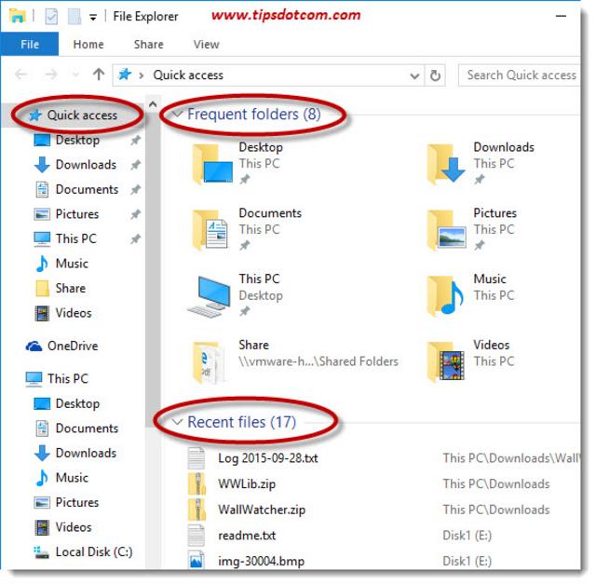Expand the address bar history dropdown
Image resolution: width=596 pixels, height=585 pixels.
414,75
